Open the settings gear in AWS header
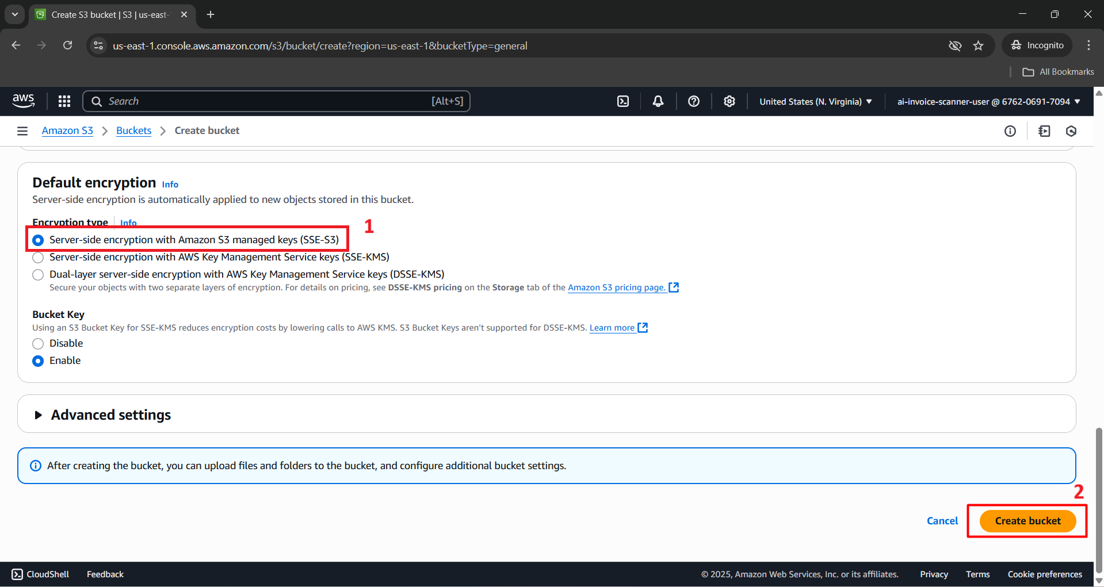 coord(729,101)
